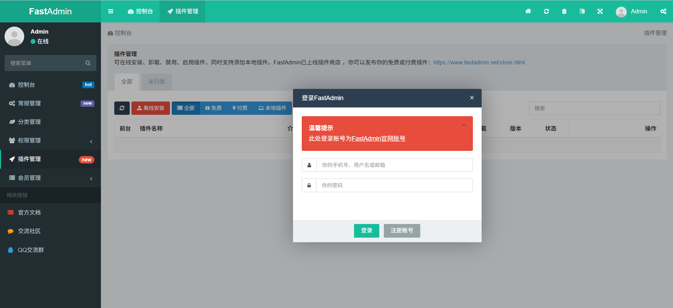Image resolution: width=673 pixels, height=308 pixels.
Task: Click lock icon beside password field
Action: [x=309, y=185]
